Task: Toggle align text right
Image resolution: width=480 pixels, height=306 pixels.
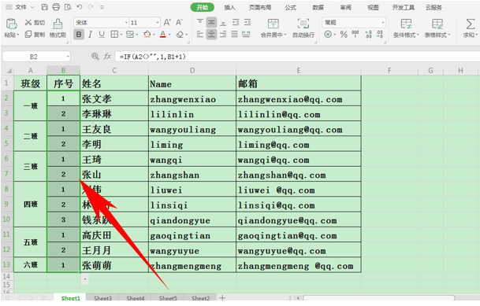Action: click(x=223, y=34)
